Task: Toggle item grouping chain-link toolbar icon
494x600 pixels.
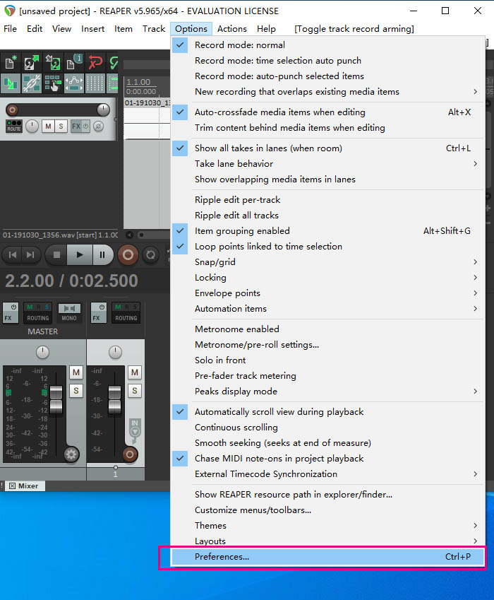Action: coord(31,84)
